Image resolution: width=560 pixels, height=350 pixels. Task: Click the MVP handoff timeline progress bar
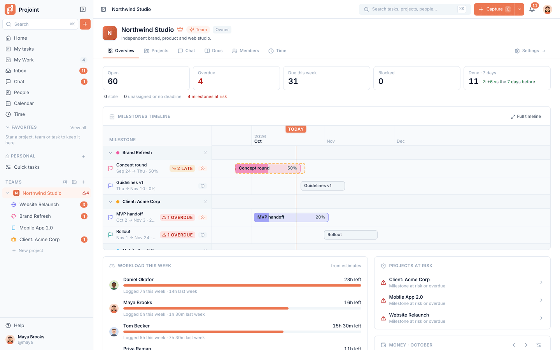[291, 217]
